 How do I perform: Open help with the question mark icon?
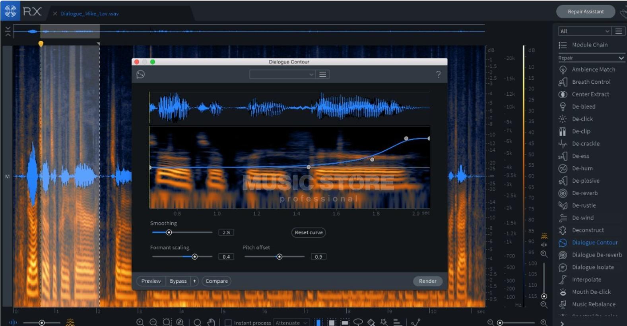coord(438,74)
